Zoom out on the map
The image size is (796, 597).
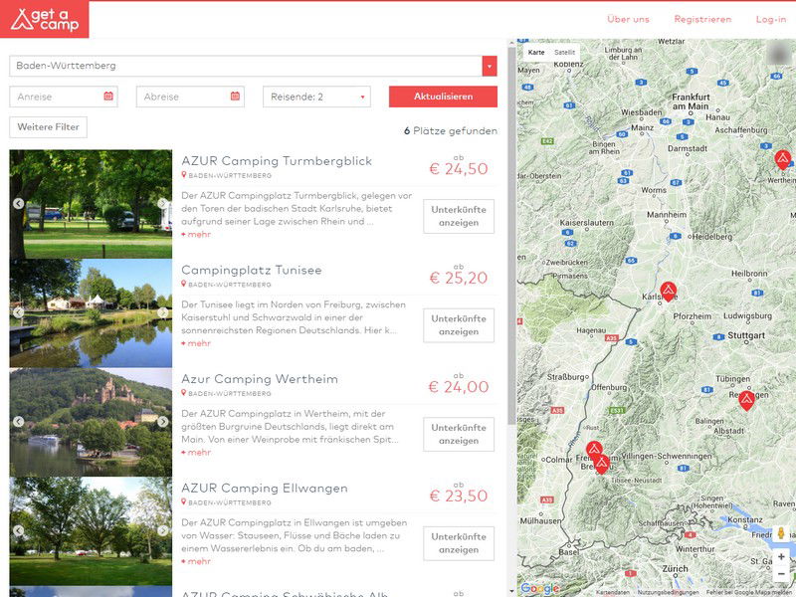coord(781,574)
